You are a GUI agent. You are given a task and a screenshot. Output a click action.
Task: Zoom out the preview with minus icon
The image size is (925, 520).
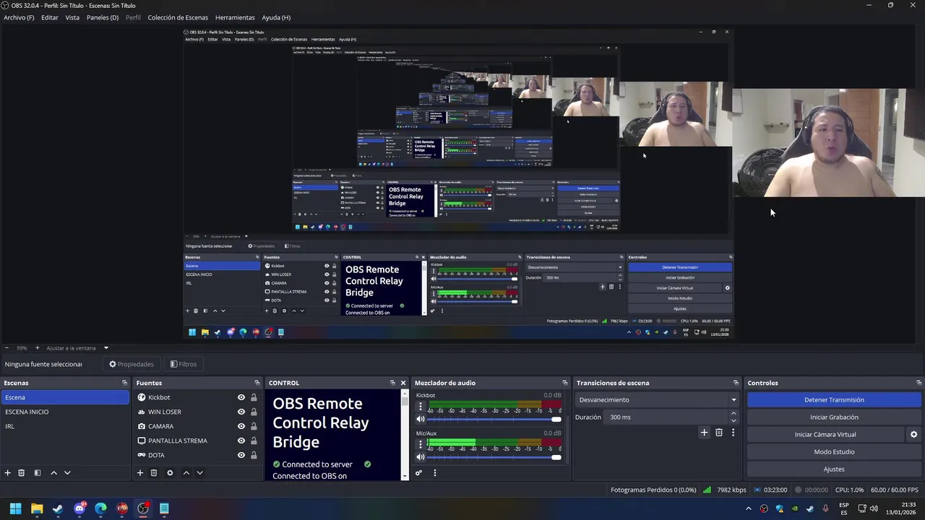[x=6, y=348]
